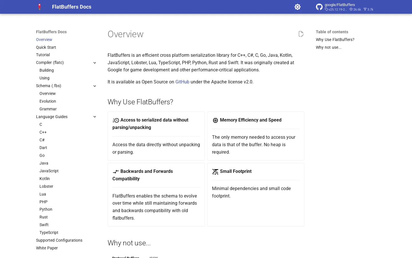Open Schema Evolution page
The height and width of the screenshot is (258, 412).
[x=48, y=101]
